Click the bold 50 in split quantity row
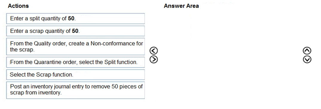321x109 pixels. 71,18
